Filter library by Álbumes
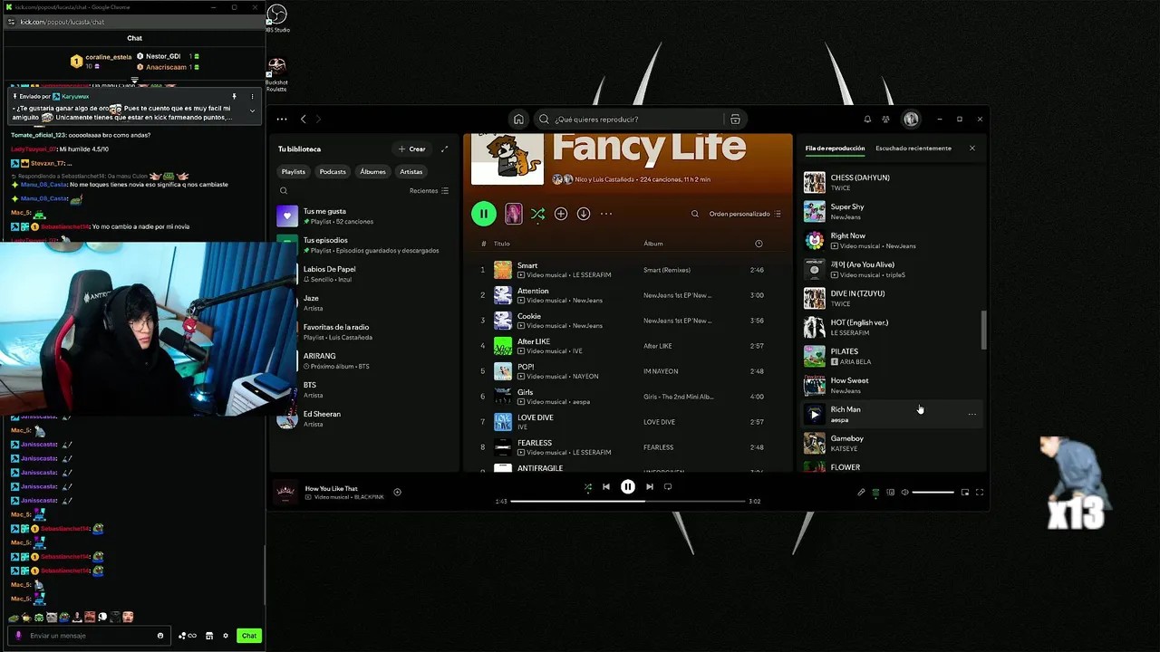1160x652 pixels. 372,171
